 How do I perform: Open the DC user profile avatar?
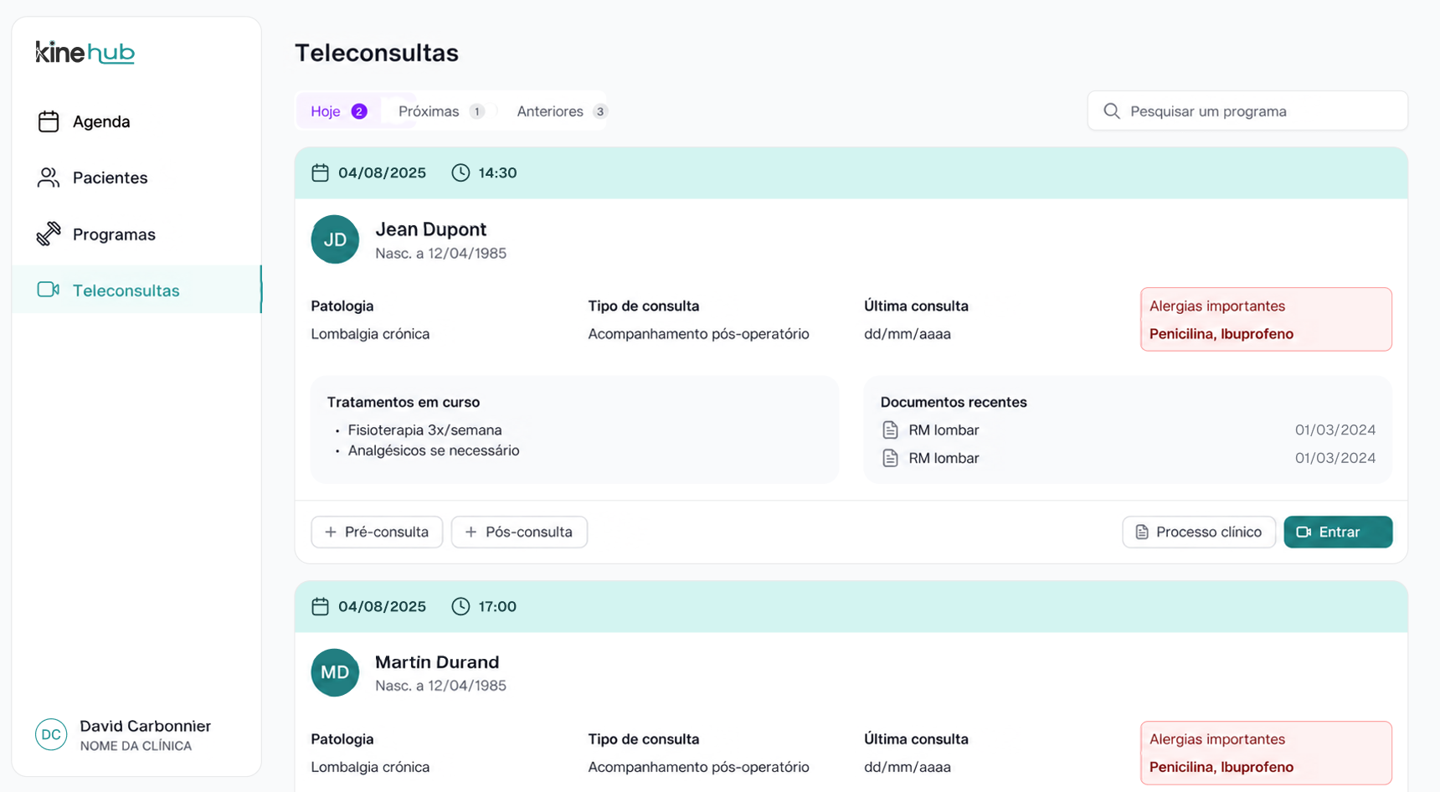click(51, 734)
